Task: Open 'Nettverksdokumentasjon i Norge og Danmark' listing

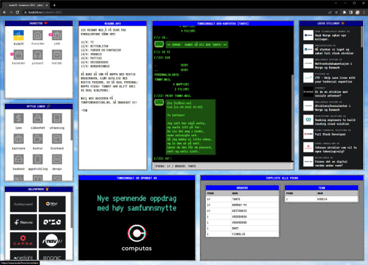Action: tap(331, 64)
